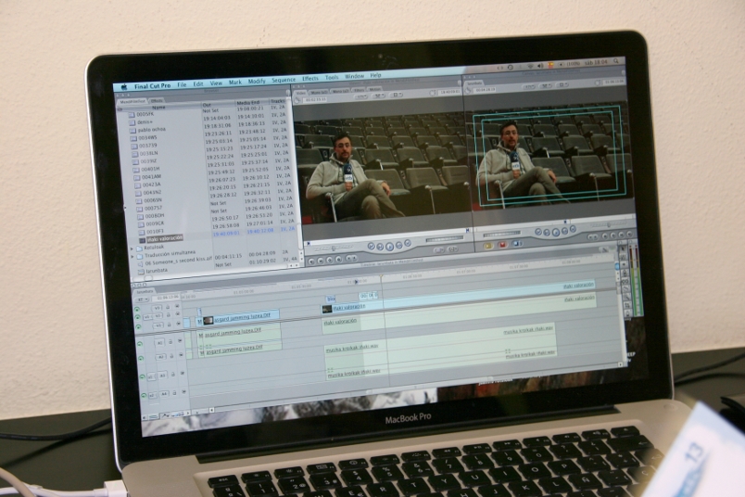
Task: Click the red Overwrite edit button in Canvas
Action: [x=502, y=245]
